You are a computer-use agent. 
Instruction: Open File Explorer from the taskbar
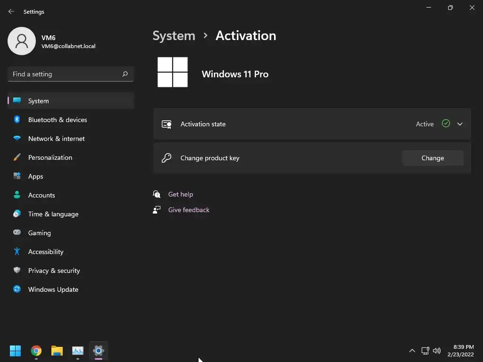tap(57, 351)
